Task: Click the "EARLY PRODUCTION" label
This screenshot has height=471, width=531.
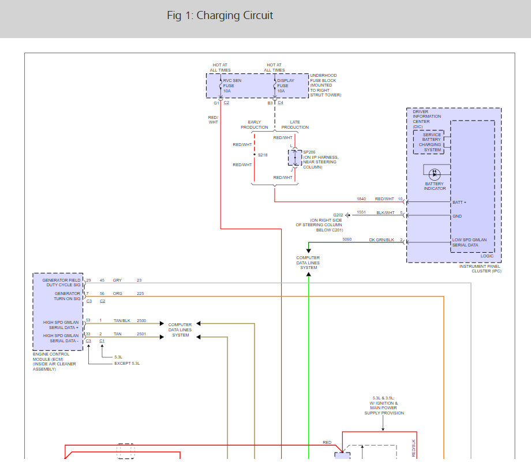Action: click(255, 125)
